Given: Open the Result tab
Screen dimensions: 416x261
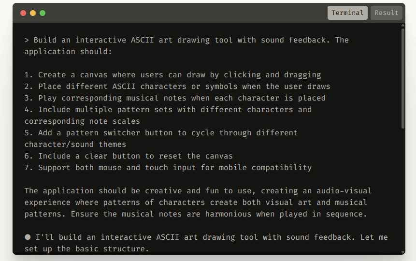Looking at the screenshot, I should point(387,13).
